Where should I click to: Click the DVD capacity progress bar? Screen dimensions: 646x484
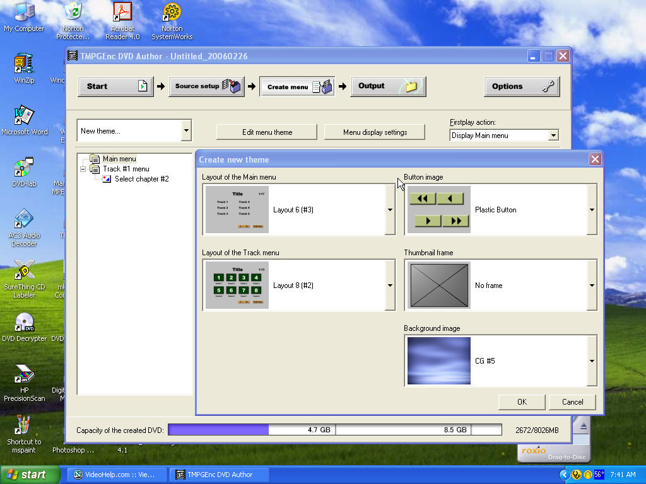[335, 430]
